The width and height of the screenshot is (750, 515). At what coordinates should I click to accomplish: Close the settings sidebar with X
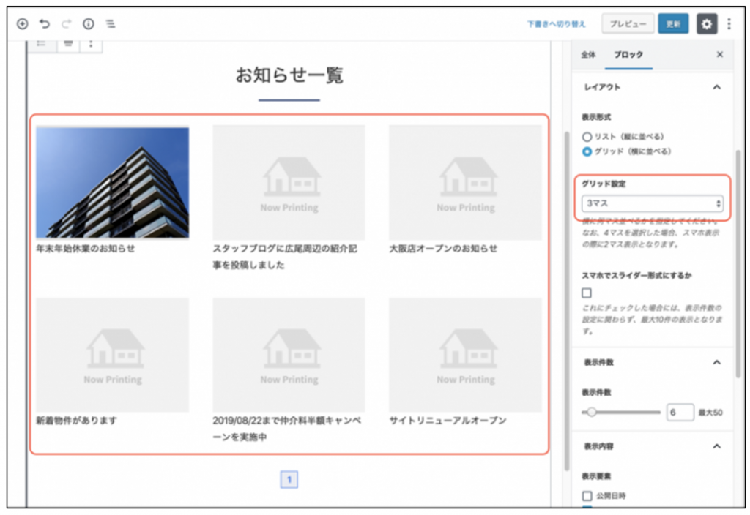click(x=719, y=55)
